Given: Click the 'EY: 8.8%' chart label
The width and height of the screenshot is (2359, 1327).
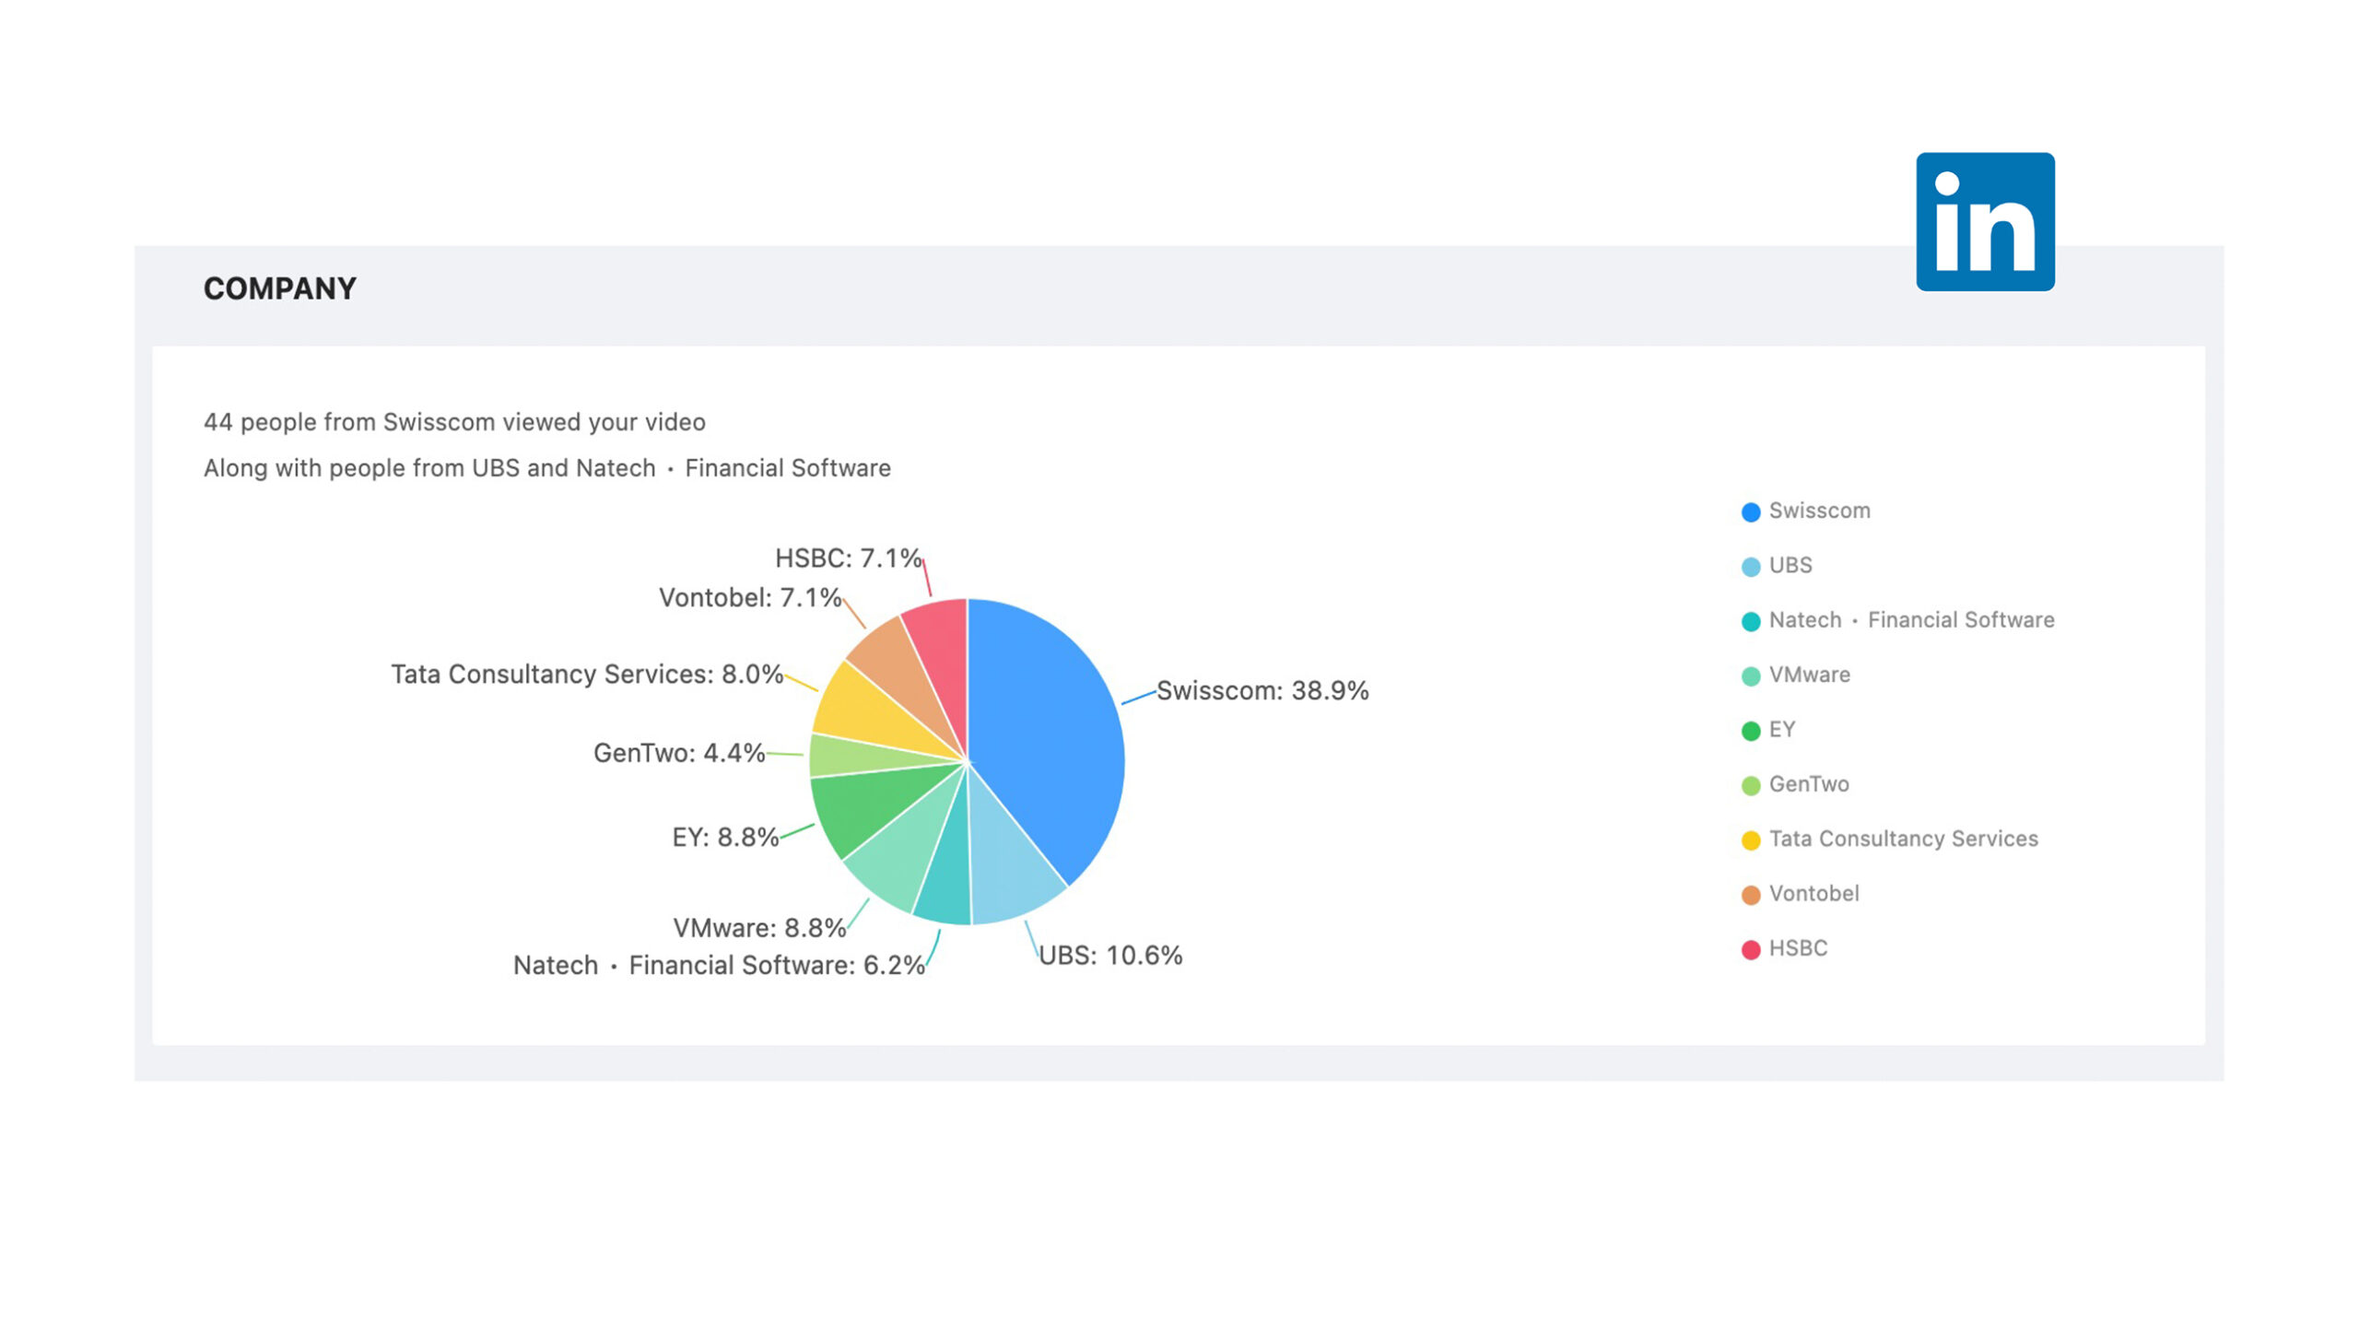Looking at the screenshot, I should click(725, 838).
